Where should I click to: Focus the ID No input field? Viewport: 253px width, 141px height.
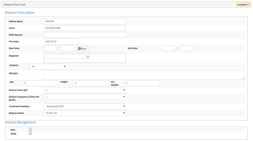pos(85,28)
